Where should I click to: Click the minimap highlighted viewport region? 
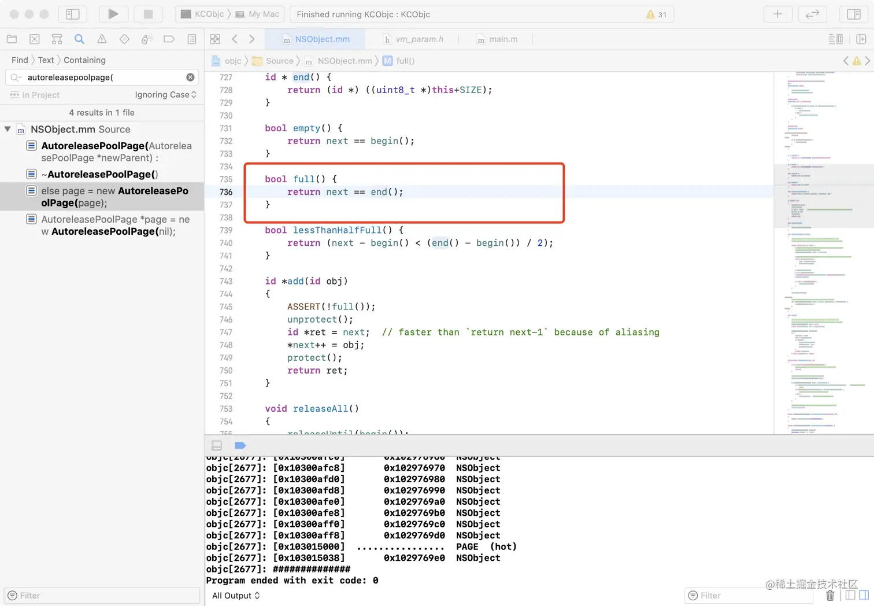[x=823, y=195]
